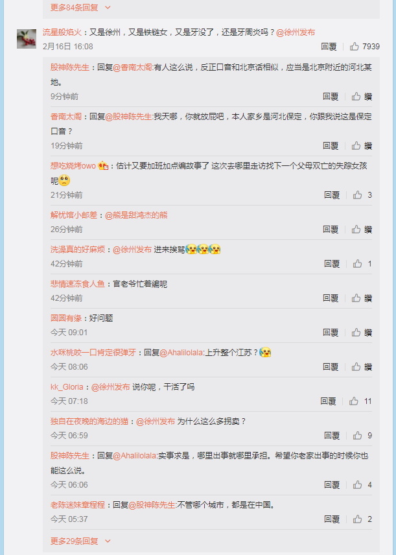Expand 更多29条回复 at the bottom
Screen dimensions: 396x555
tap(74, 541)
